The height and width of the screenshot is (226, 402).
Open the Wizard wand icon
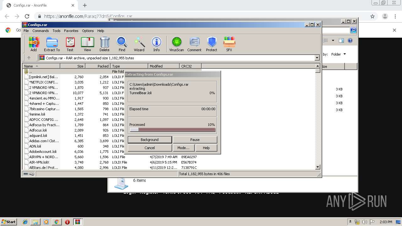(139, 44)
